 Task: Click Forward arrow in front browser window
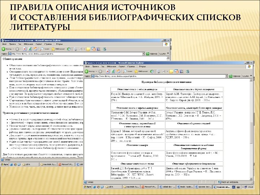(x=100, y=71)
